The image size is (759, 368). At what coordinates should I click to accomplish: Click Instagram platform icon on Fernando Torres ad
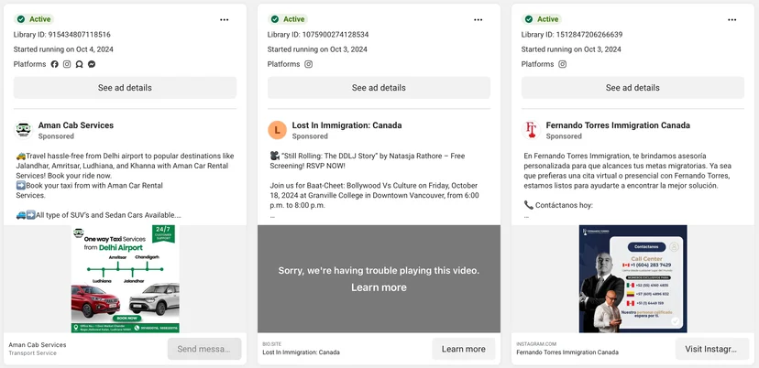pyautogui.click(x=563, y=64)
